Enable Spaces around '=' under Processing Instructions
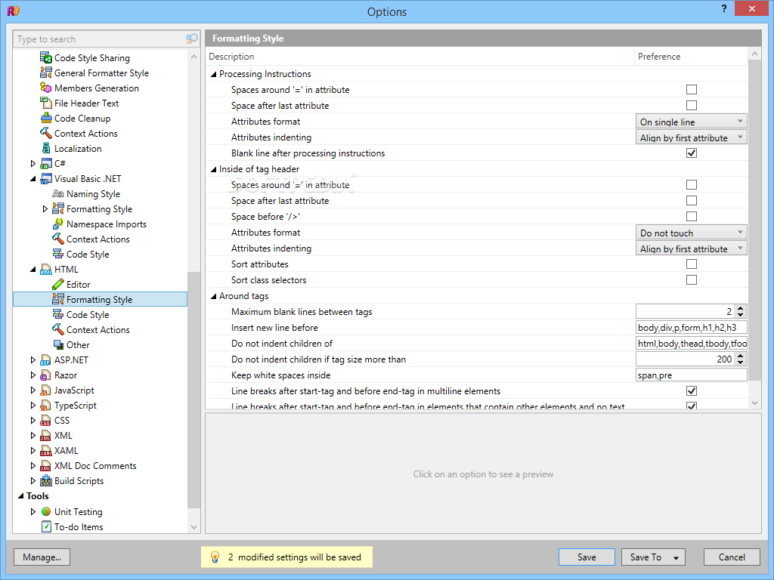The image size is (774, 580). [x=692, y=89]
